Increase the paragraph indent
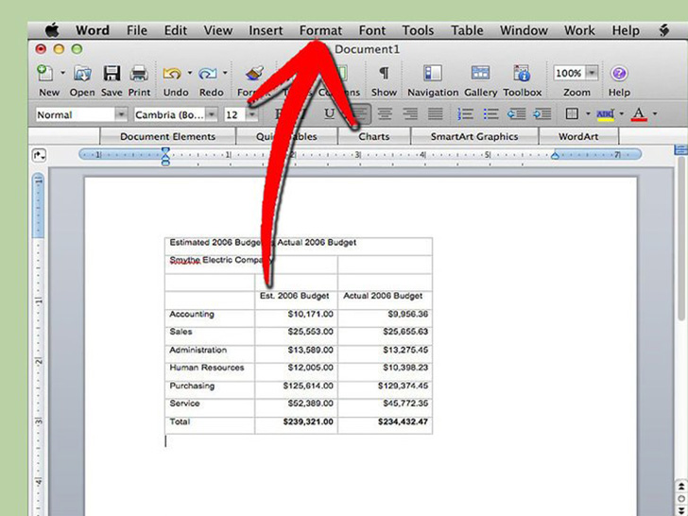 click(x=542, y=114)
